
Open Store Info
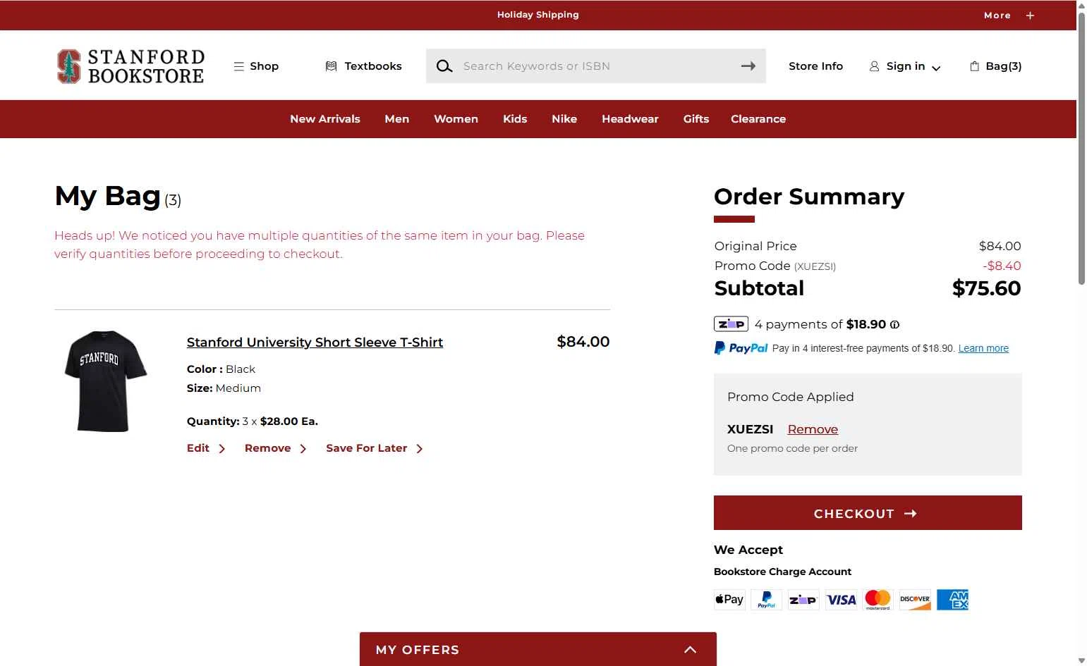[815, 66]
